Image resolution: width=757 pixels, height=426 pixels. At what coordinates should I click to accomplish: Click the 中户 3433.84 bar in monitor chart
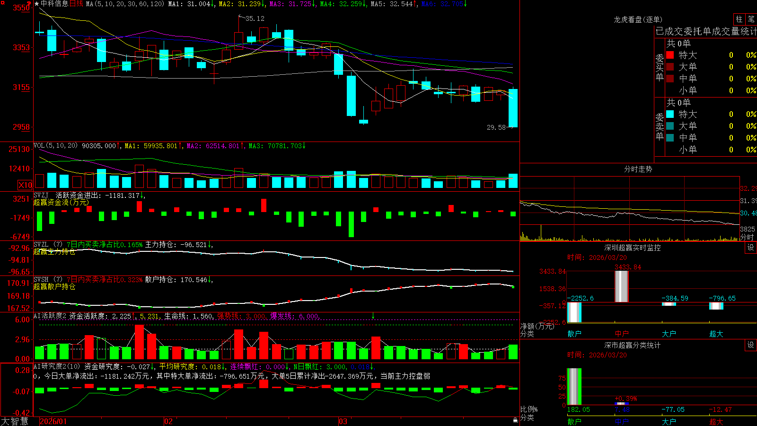pos(622,286)
